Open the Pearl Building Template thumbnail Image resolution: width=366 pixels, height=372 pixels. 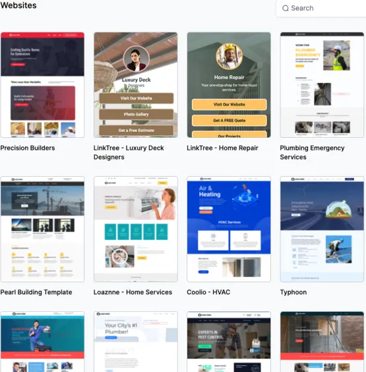point(42,229)
